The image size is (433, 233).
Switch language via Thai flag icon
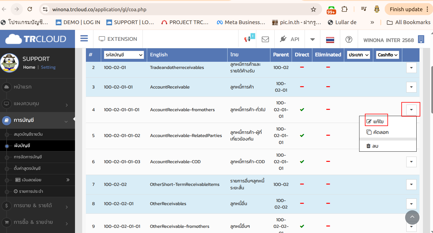tap(330, 40)
